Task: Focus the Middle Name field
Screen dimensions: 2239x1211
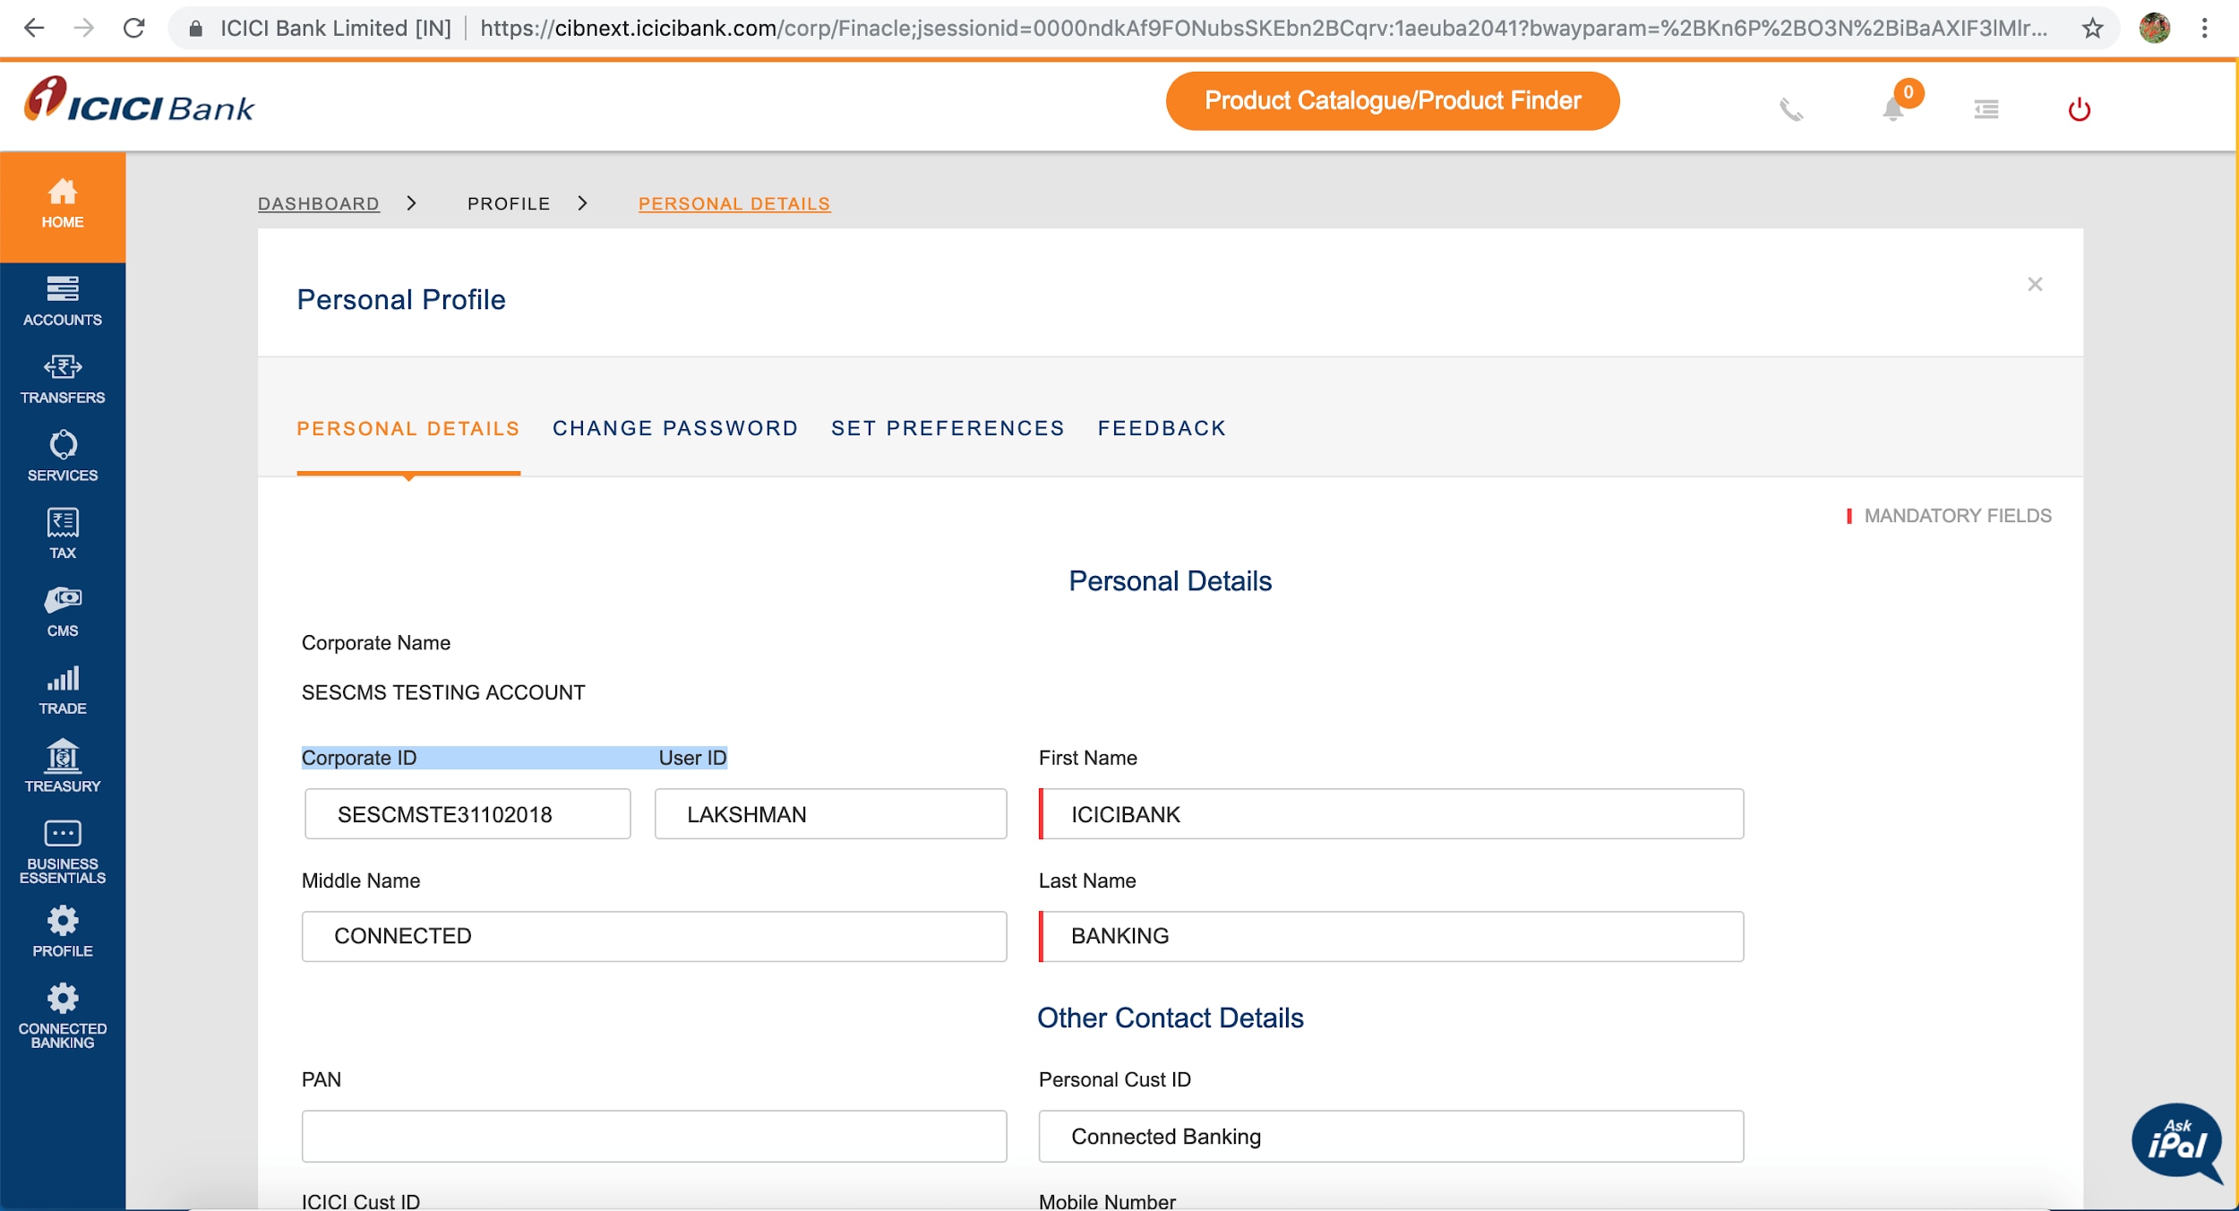Action: pyautogui.click(x=654, y=936)
